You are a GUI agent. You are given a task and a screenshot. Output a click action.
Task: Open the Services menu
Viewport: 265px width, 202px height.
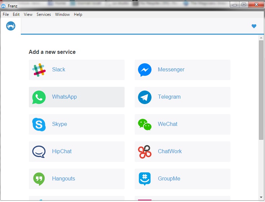coord(44,14)
